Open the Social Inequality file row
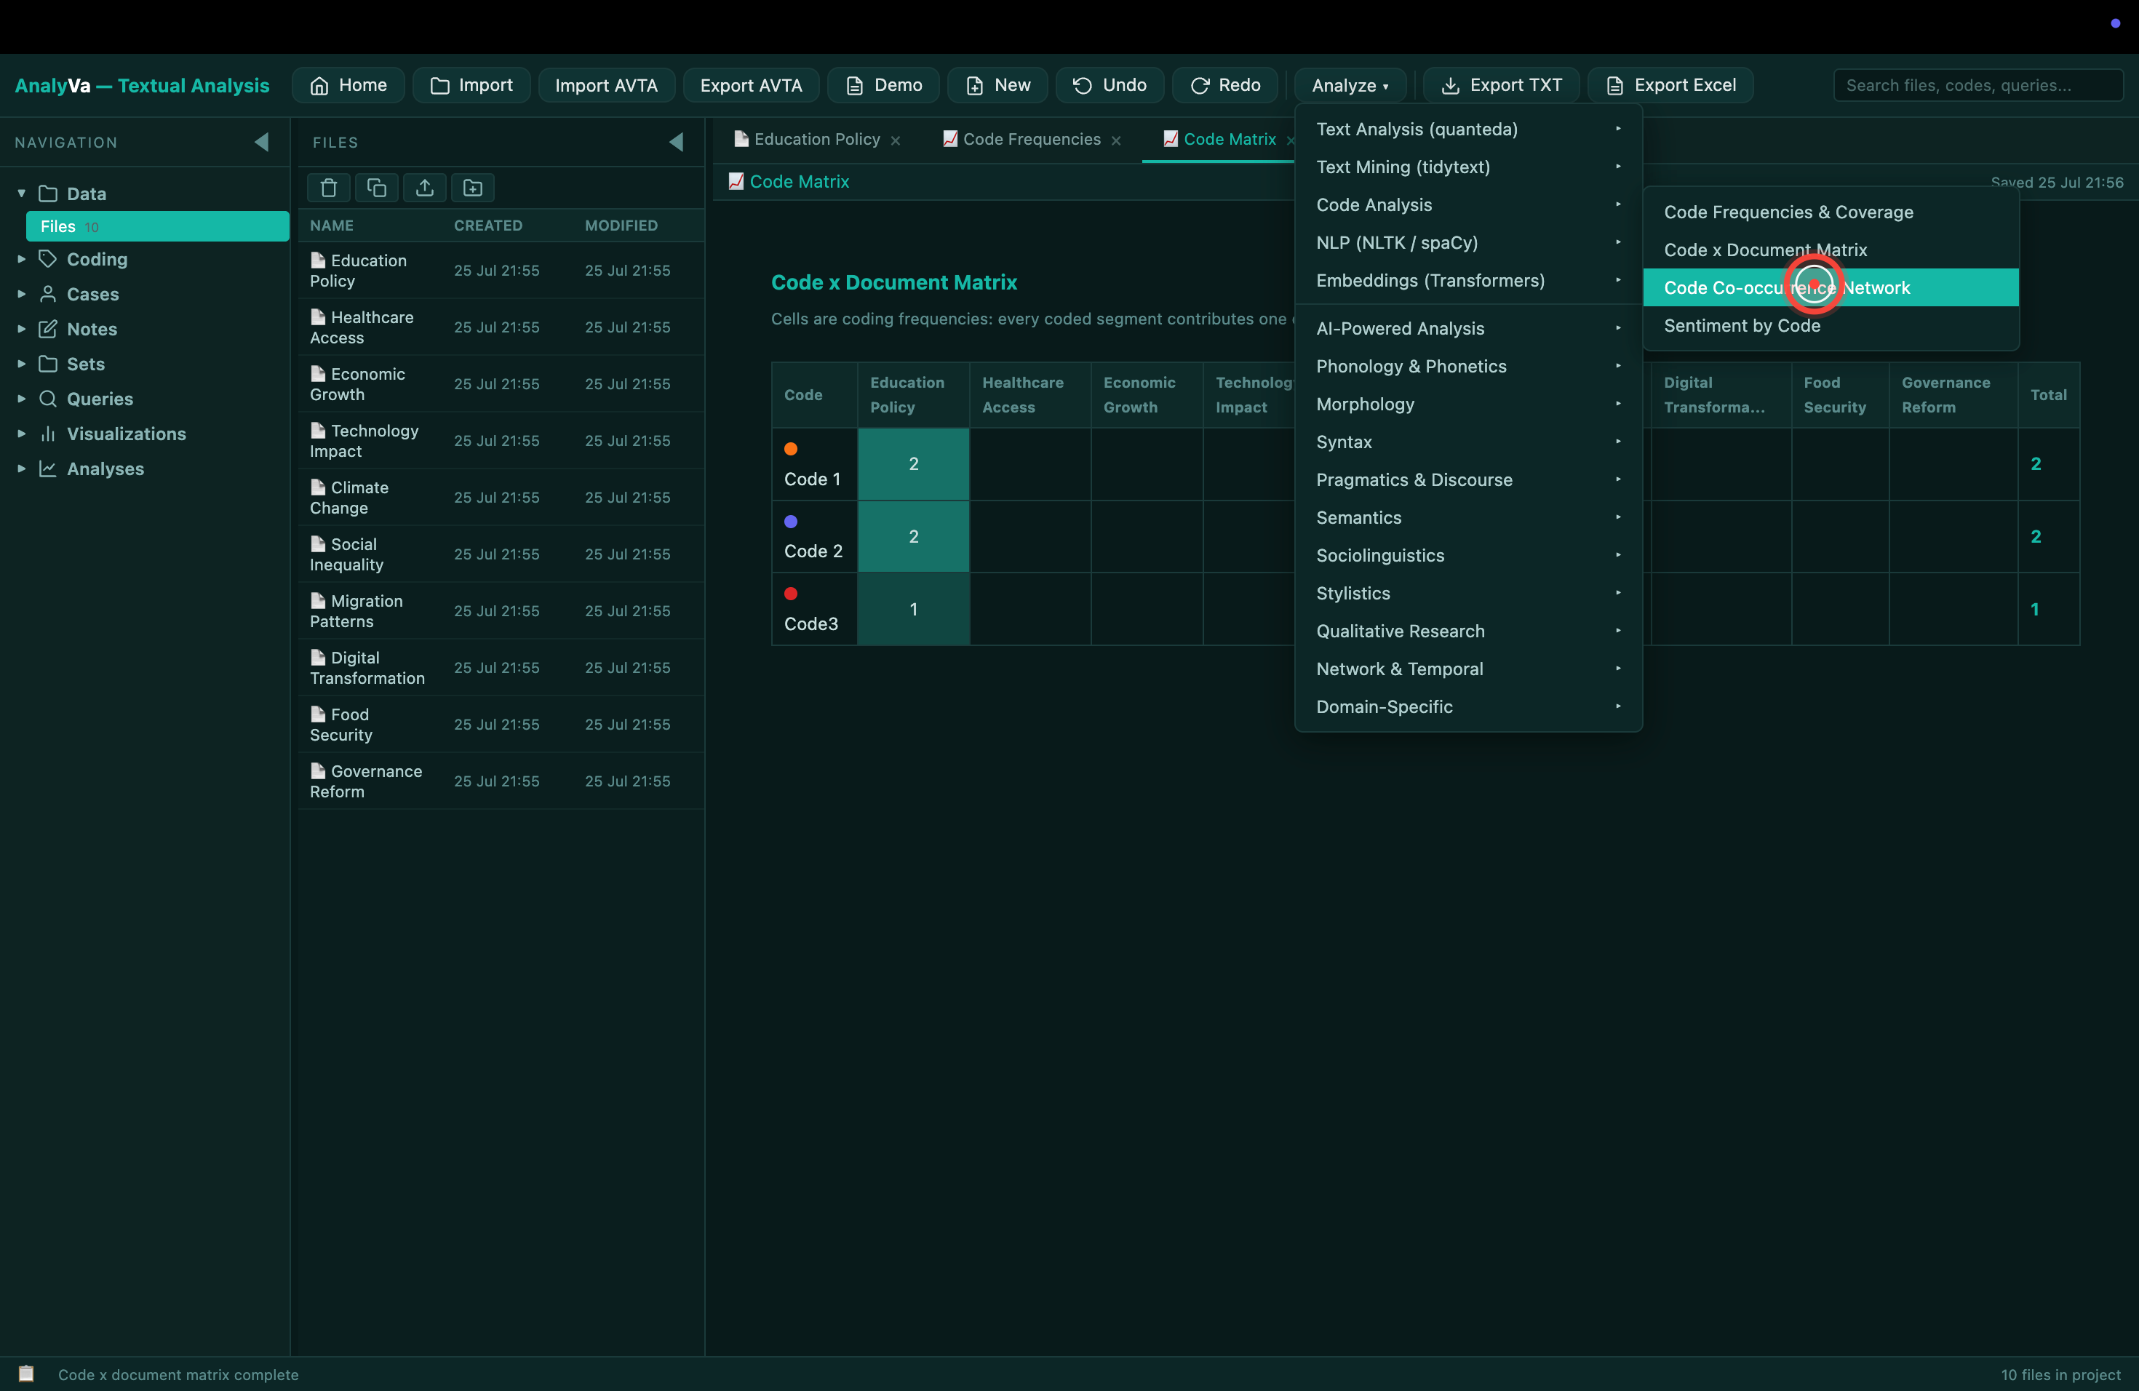The width and height of the screenshot is (2139, 1391). [x=501, y=554]
